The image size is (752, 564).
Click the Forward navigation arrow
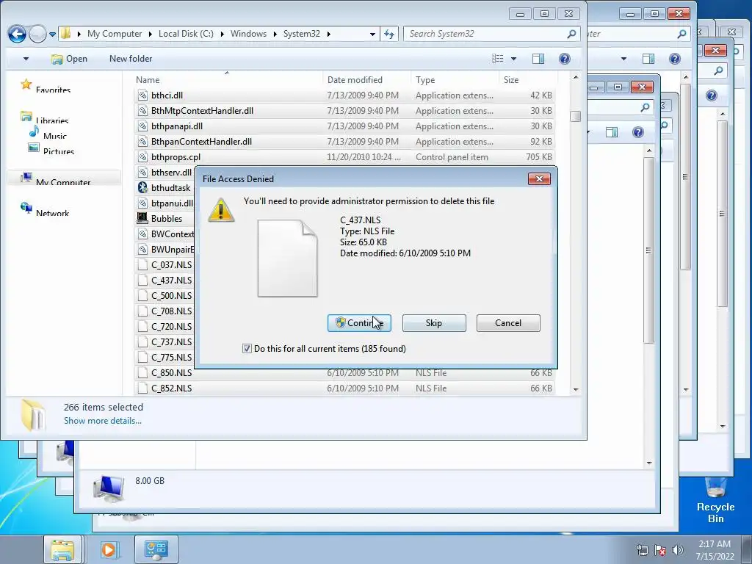[37, 34]
